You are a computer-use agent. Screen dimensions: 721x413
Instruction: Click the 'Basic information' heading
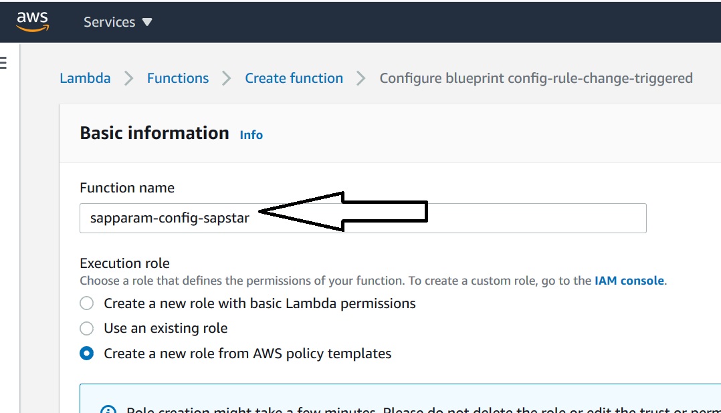pos(154,133)
